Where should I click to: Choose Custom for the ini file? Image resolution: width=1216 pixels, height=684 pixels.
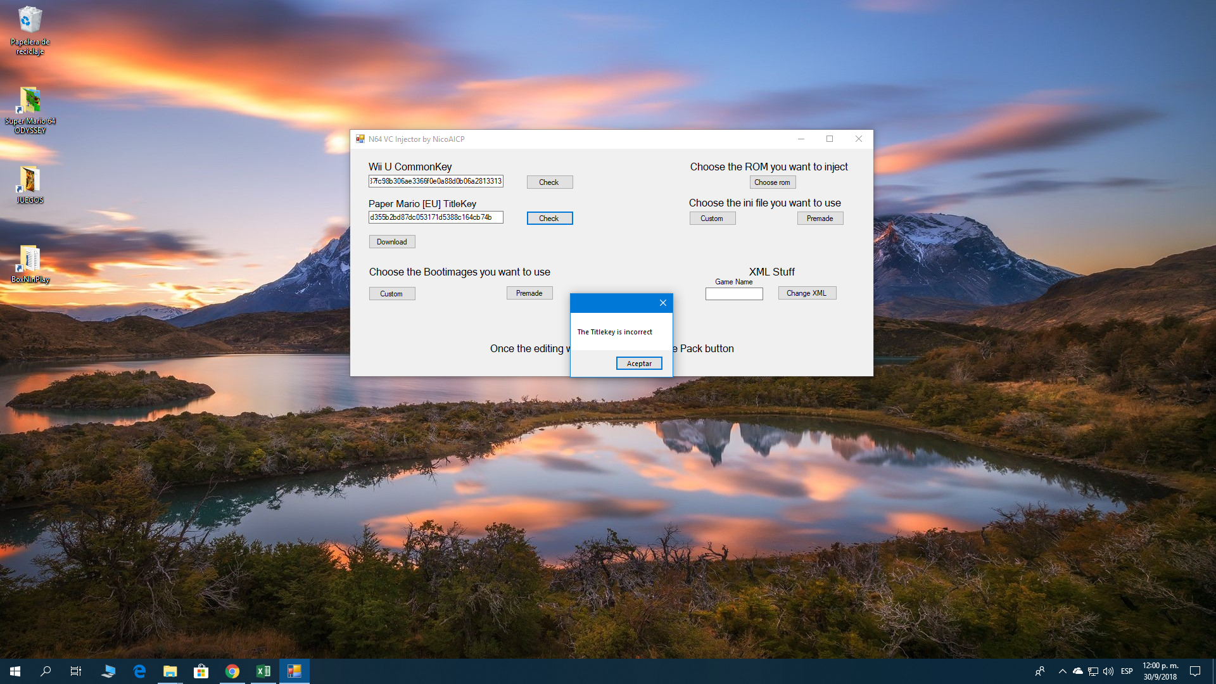click(712, 218)
